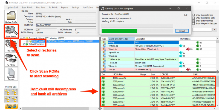This screenshot has width=219, height=110.
Task: Click the Generate Reports documents button
Action: pyautogui.click(x=11, y=74)
